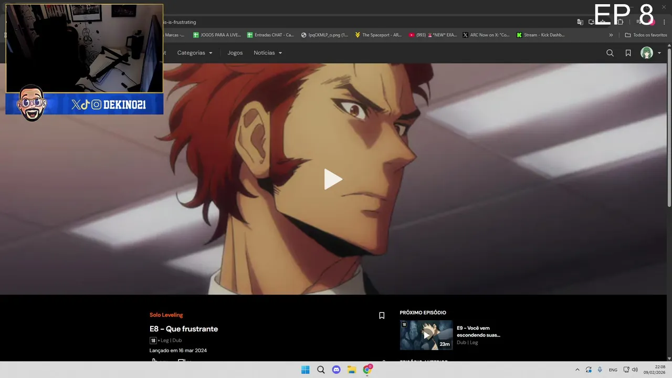
Task: Open the watchlist bookmark in header
Action: [x=628, y=53]
